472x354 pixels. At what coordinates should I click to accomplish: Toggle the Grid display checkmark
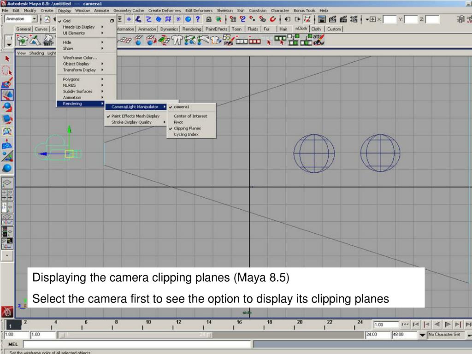59,21
